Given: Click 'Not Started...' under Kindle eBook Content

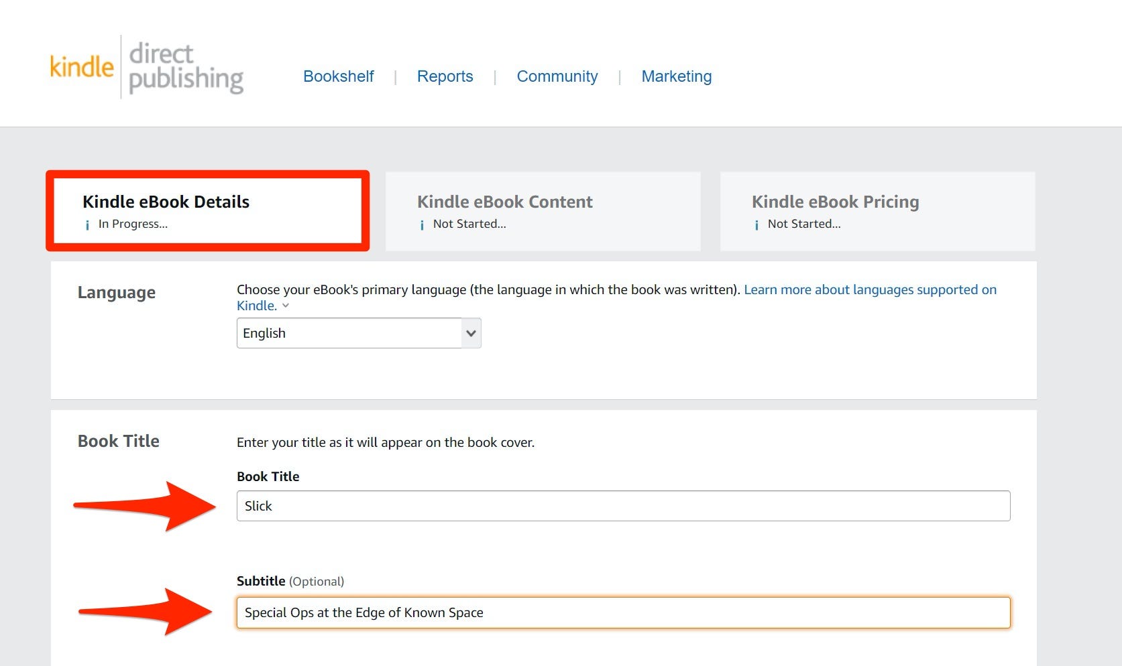Looking at the screenshot, I should tap(469, 224).
